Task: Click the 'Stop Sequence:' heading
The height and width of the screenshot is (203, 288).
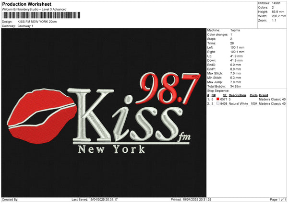Action: click(x=218, y=91)
